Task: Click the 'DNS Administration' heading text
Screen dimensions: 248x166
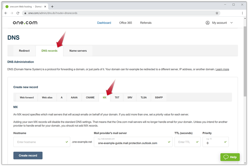Action: (x=21, y=62)
